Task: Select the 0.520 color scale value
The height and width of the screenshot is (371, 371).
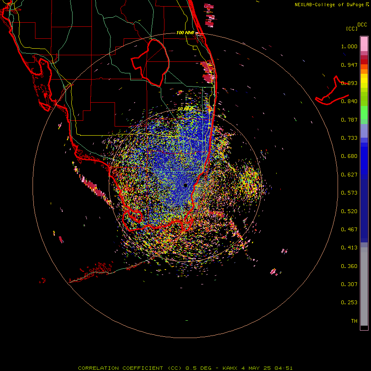Action: (349, 211)
